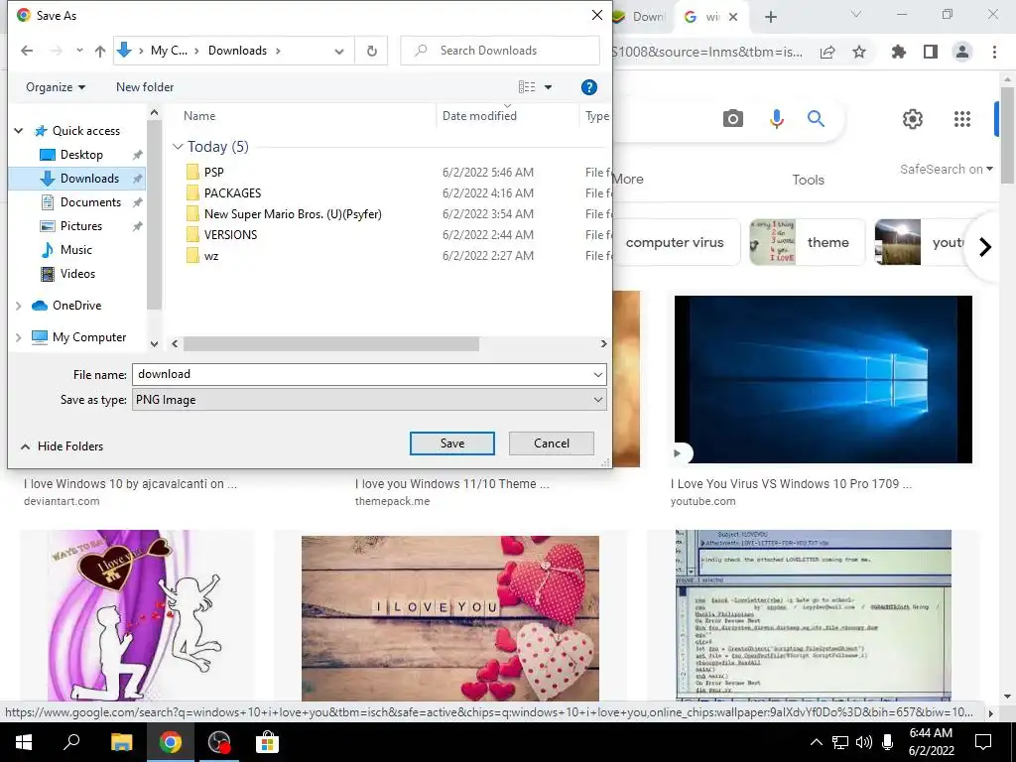Open SafeSearch on dropdown
This screenshot has width=1016, height=762.
click(x=946, y=169)
